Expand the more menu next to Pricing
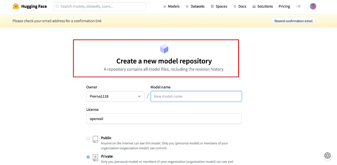This screenshot has height=165, width=337. 298,6
